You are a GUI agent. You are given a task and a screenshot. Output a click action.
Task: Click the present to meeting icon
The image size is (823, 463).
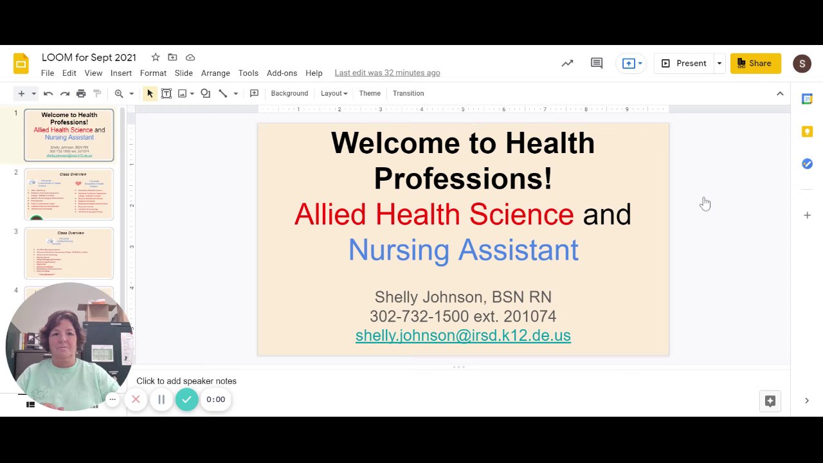(x=628, y=63)
